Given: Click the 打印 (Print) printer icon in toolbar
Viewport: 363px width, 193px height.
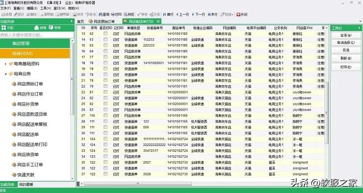Looking at the screenshot, I should click(x=113, y=14).
